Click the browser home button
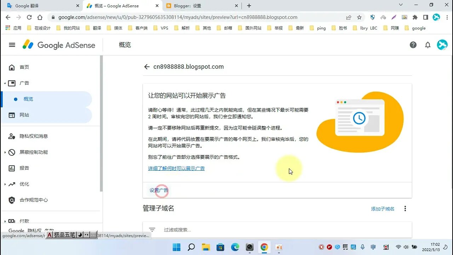The width and height of the screenshot is (453, 255). click(40, 17)
